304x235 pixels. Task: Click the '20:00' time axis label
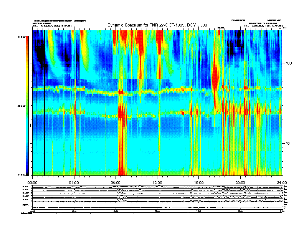coord(240,182)
